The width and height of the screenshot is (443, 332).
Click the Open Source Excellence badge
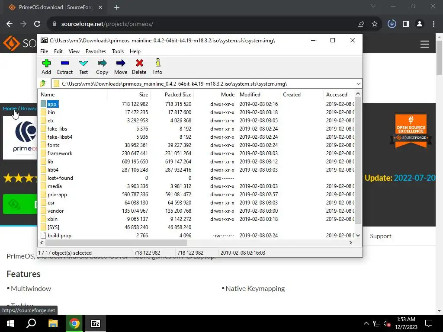click(411, 131)
